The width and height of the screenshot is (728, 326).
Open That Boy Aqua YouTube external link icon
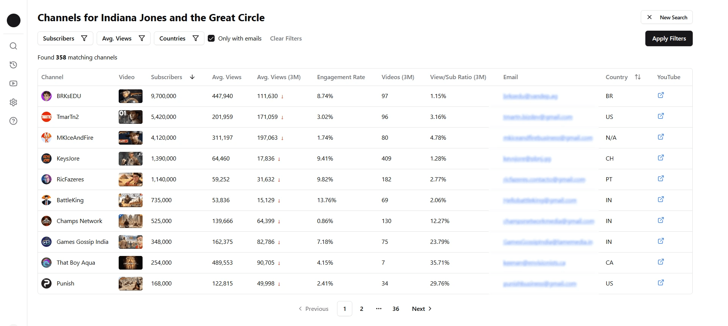(661, 262)
